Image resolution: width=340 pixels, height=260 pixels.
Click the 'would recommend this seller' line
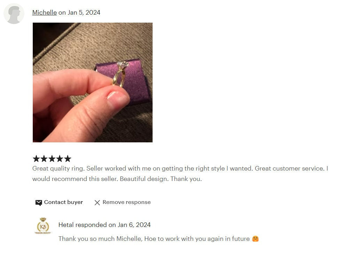point(75,179)
